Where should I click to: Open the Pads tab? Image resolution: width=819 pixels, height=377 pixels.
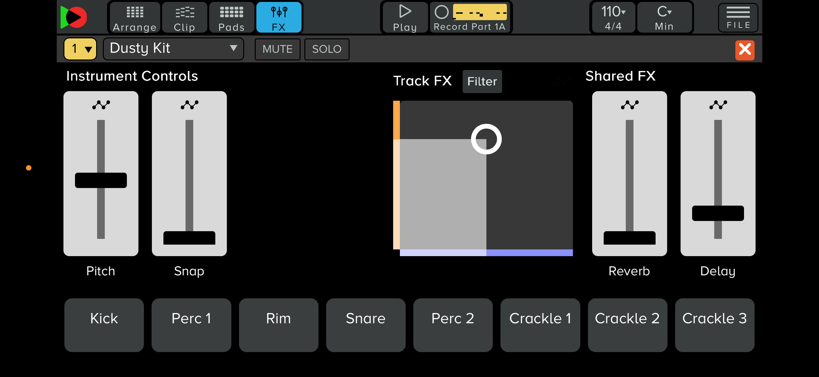pyautogui.click(x=232, y=18)
